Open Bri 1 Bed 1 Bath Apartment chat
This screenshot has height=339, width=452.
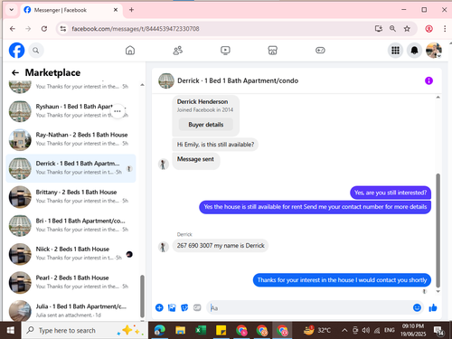tap(71, 225)
